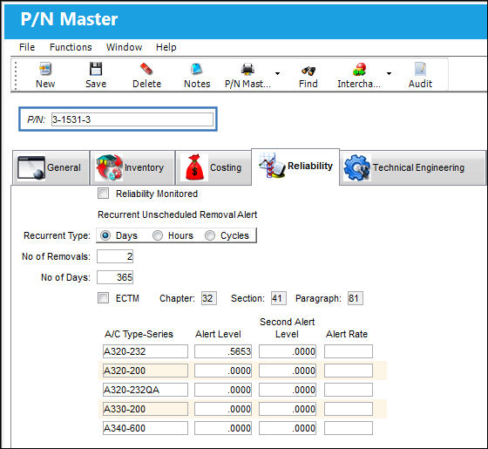Switch to the Costing tab
This screenshot has height=449, width=488.
pyautogui.click(x=213, y=167)
